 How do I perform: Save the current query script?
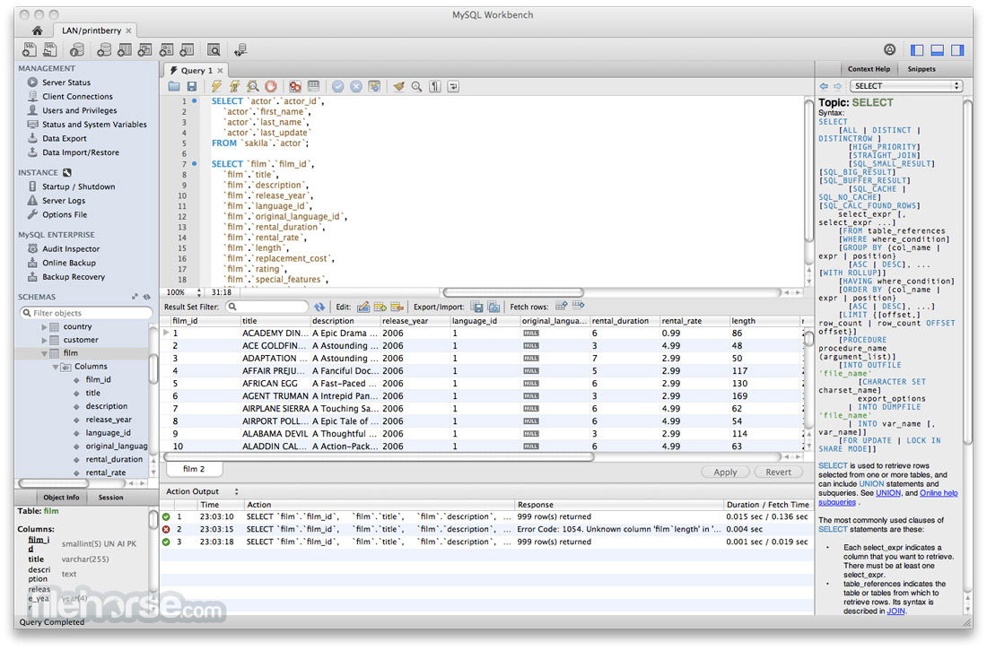click(192, 86)
